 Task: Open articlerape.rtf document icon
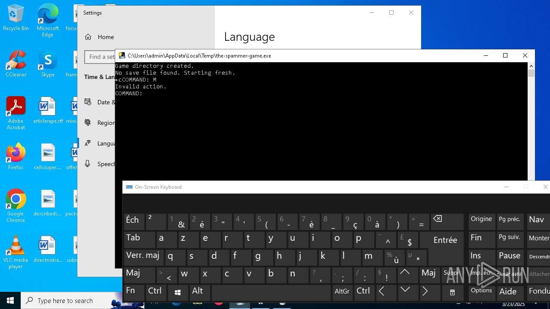(x=48, y=110)
